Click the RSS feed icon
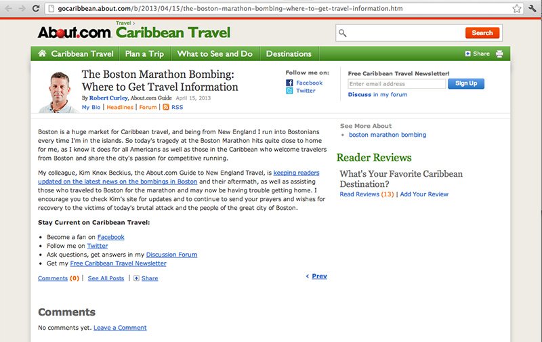 tap(166, 107)
